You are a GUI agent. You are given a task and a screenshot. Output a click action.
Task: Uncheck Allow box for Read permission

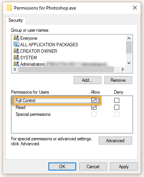[x=94, y=107]
